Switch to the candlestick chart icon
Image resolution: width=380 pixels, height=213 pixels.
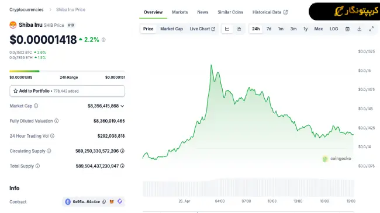pyautogui.click(x=239, y=29)
